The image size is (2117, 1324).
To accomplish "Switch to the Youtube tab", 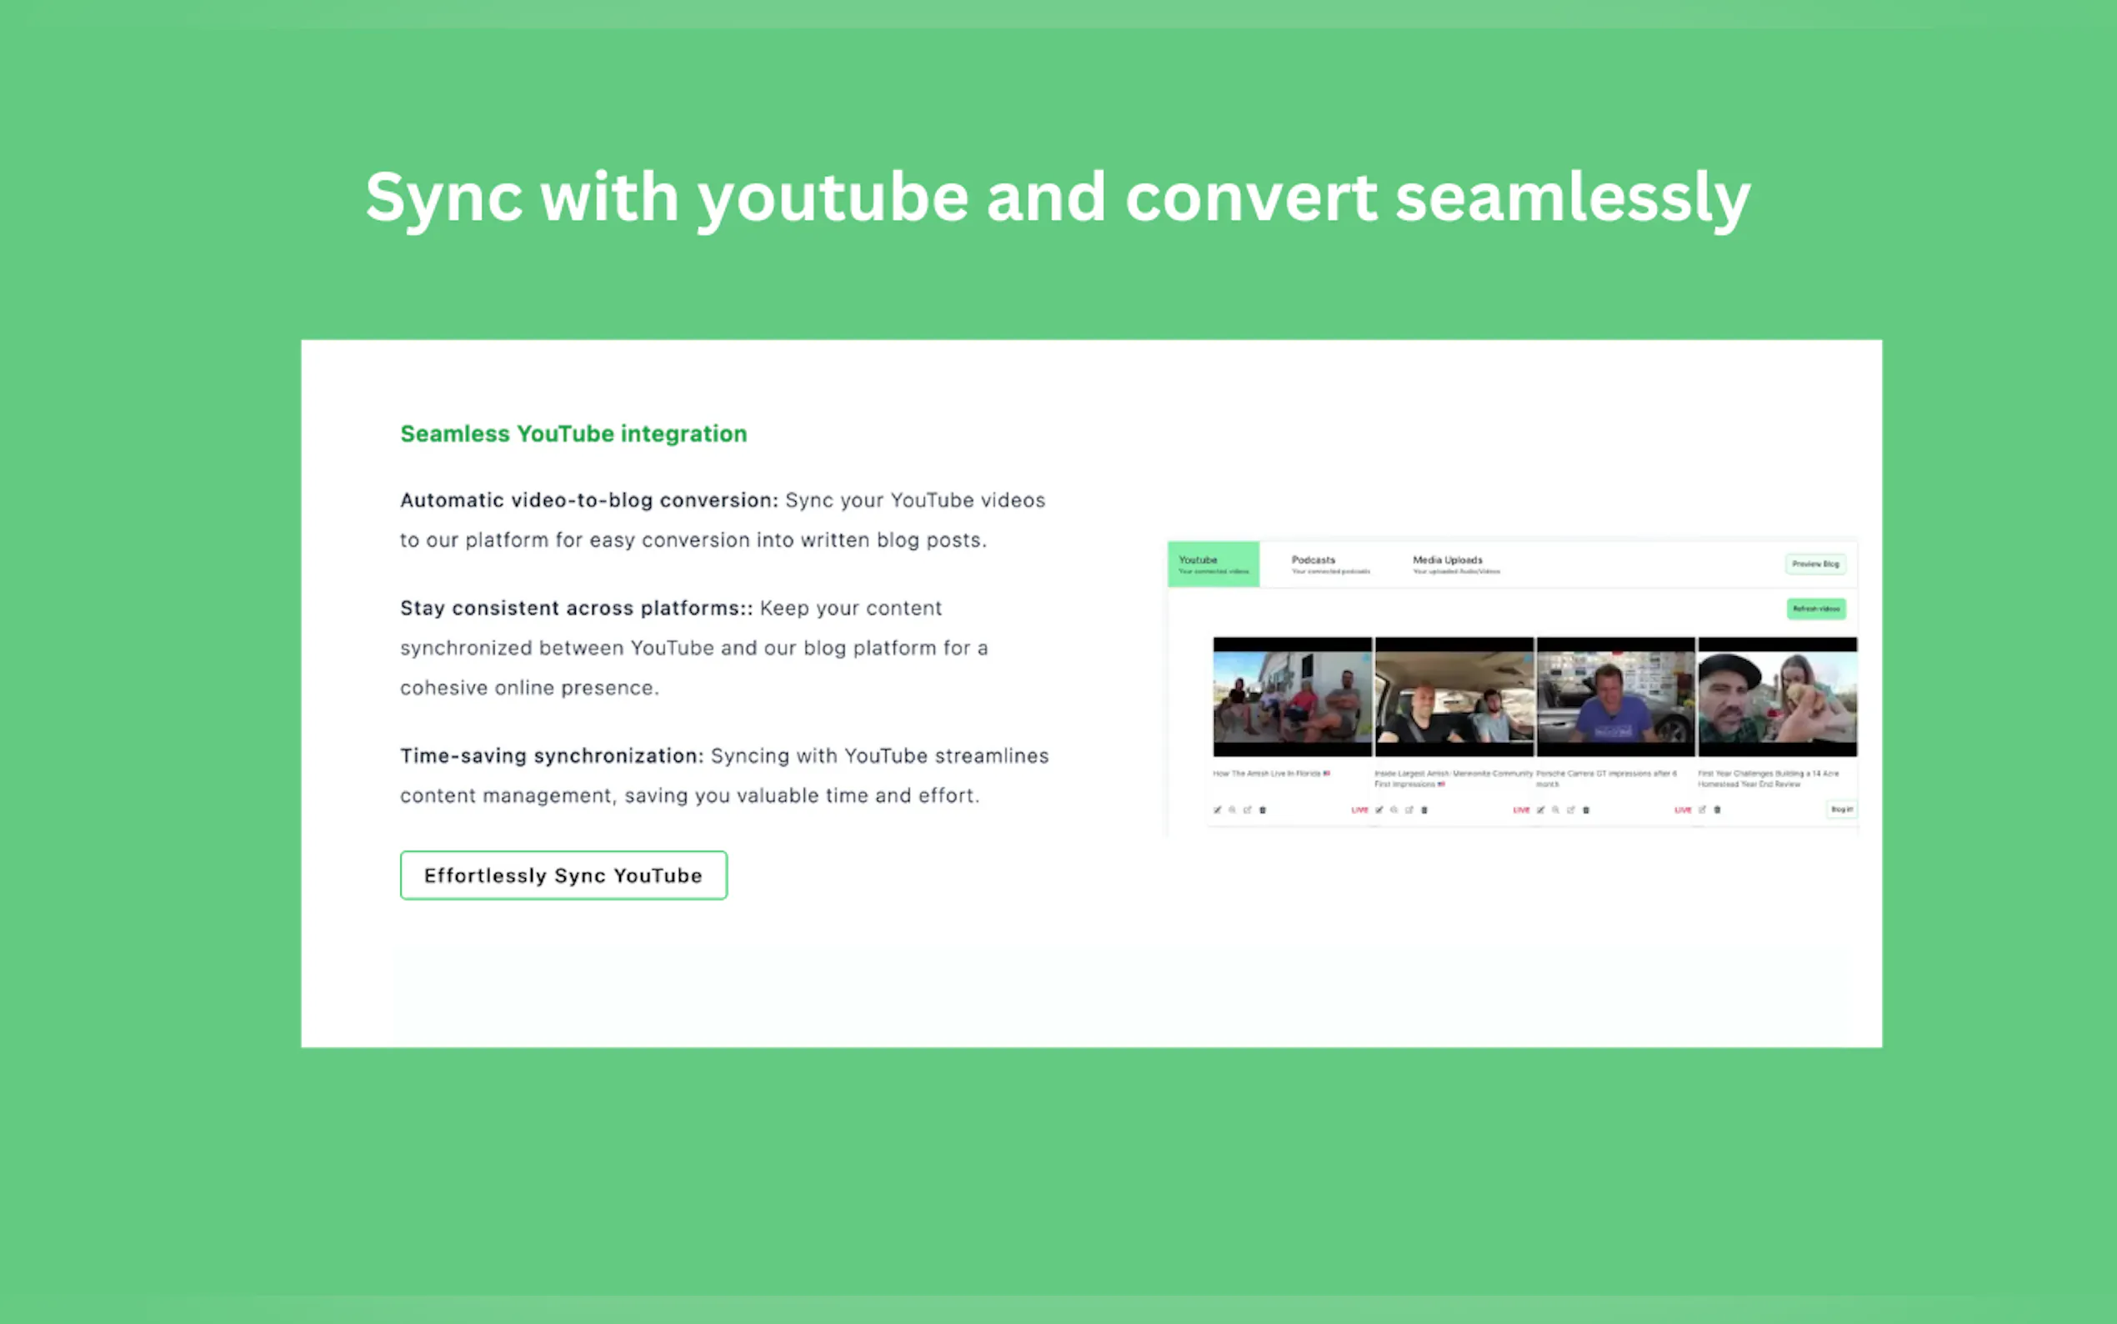I will [x=1213, y=564].
